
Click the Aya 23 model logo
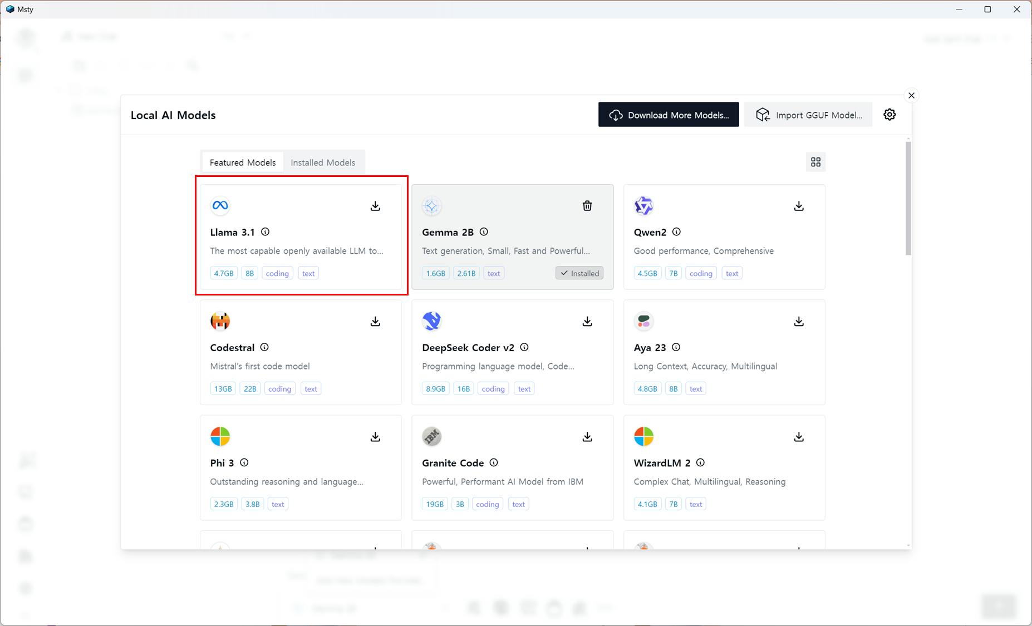coord(643,321)
